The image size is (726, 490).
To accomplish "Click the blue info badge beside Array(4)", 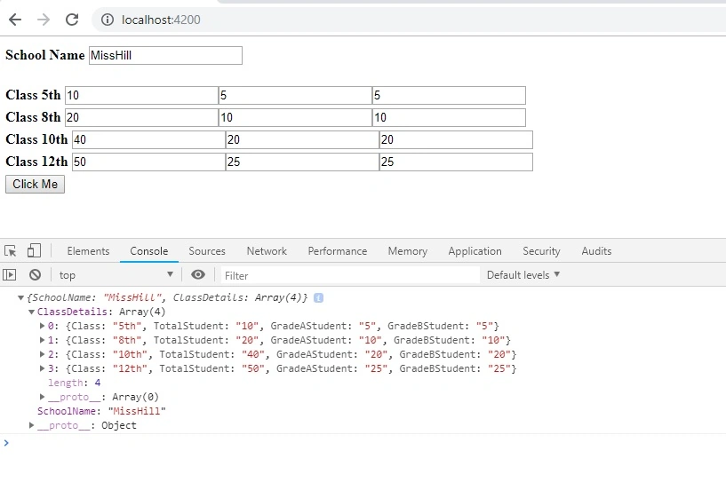I will coord(318,298).
